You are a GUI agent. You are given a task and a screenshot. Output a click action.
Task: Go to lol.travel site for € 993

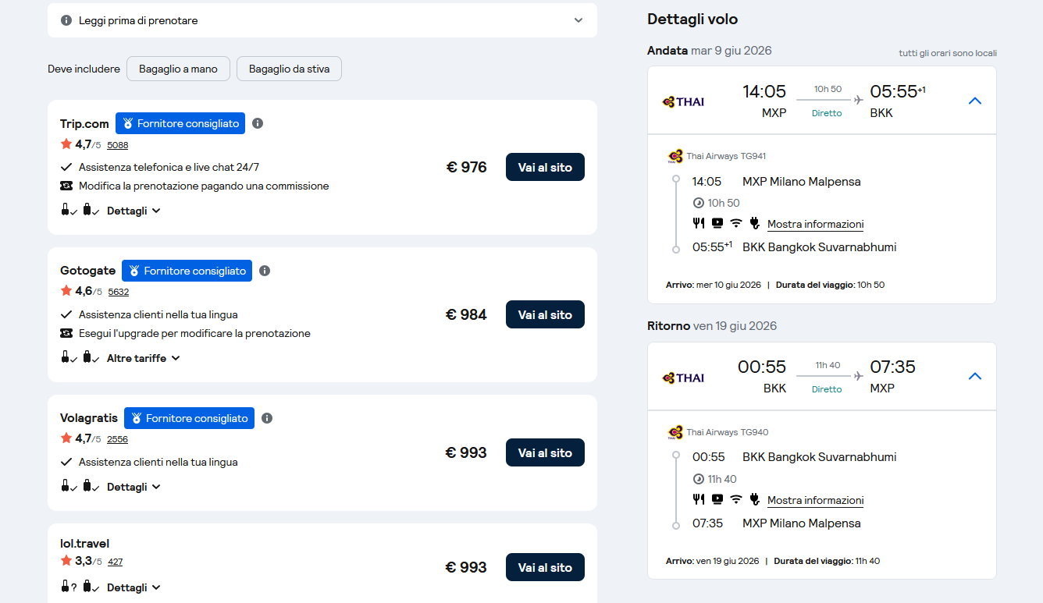pyautogui.click(x=545, y=567)
